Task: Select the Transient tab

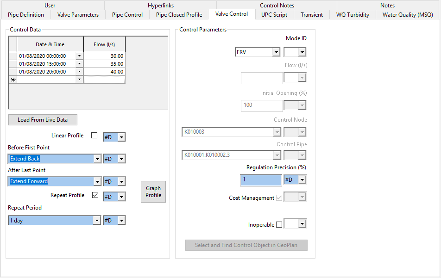Action: tap(311, 14)
